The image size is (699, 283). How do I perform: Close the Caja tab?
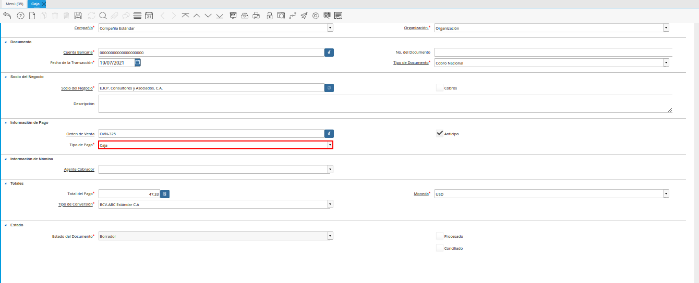point(44,4)
